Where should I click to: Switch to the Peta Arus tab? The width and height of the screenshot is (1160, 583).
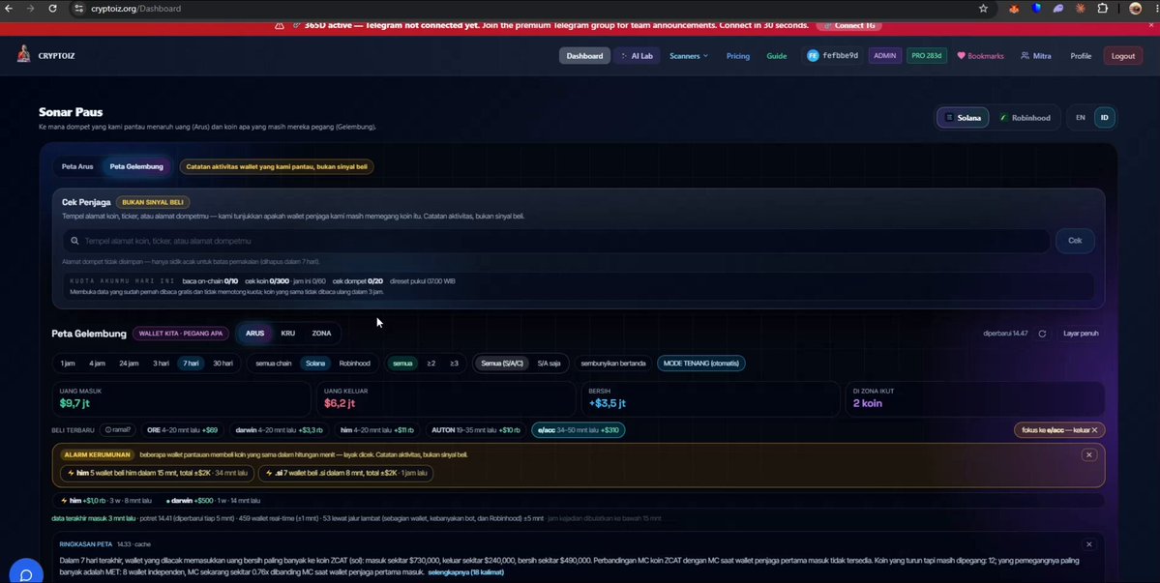(77, 166)
